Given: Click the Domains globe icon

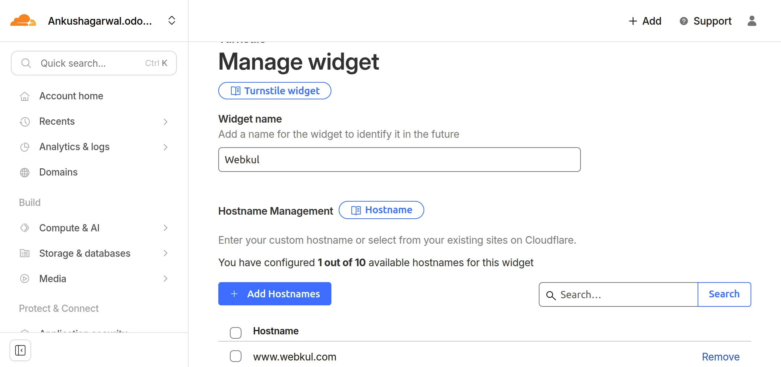Looking at the screenshot, I should tap(25, 172).
